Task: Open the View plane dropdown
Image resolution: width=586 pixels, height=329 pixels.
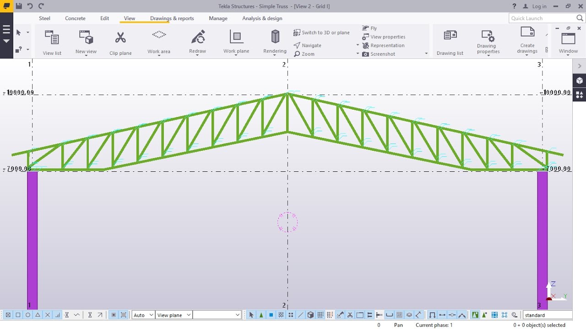Action: tap(174, 315)
